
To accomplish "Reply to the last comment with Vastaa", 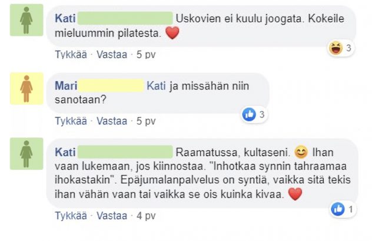I will (x=111, y=216).
